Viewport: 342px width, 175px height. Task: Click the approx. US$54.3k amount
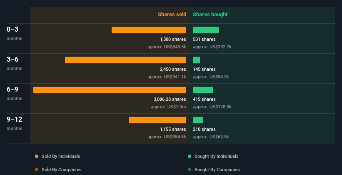pyautogui.click(x=211, y=77)
